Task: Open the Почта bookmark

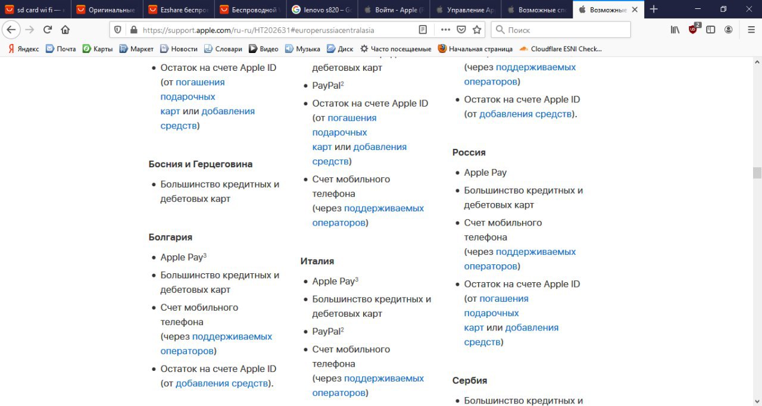Action: [61, 49]
